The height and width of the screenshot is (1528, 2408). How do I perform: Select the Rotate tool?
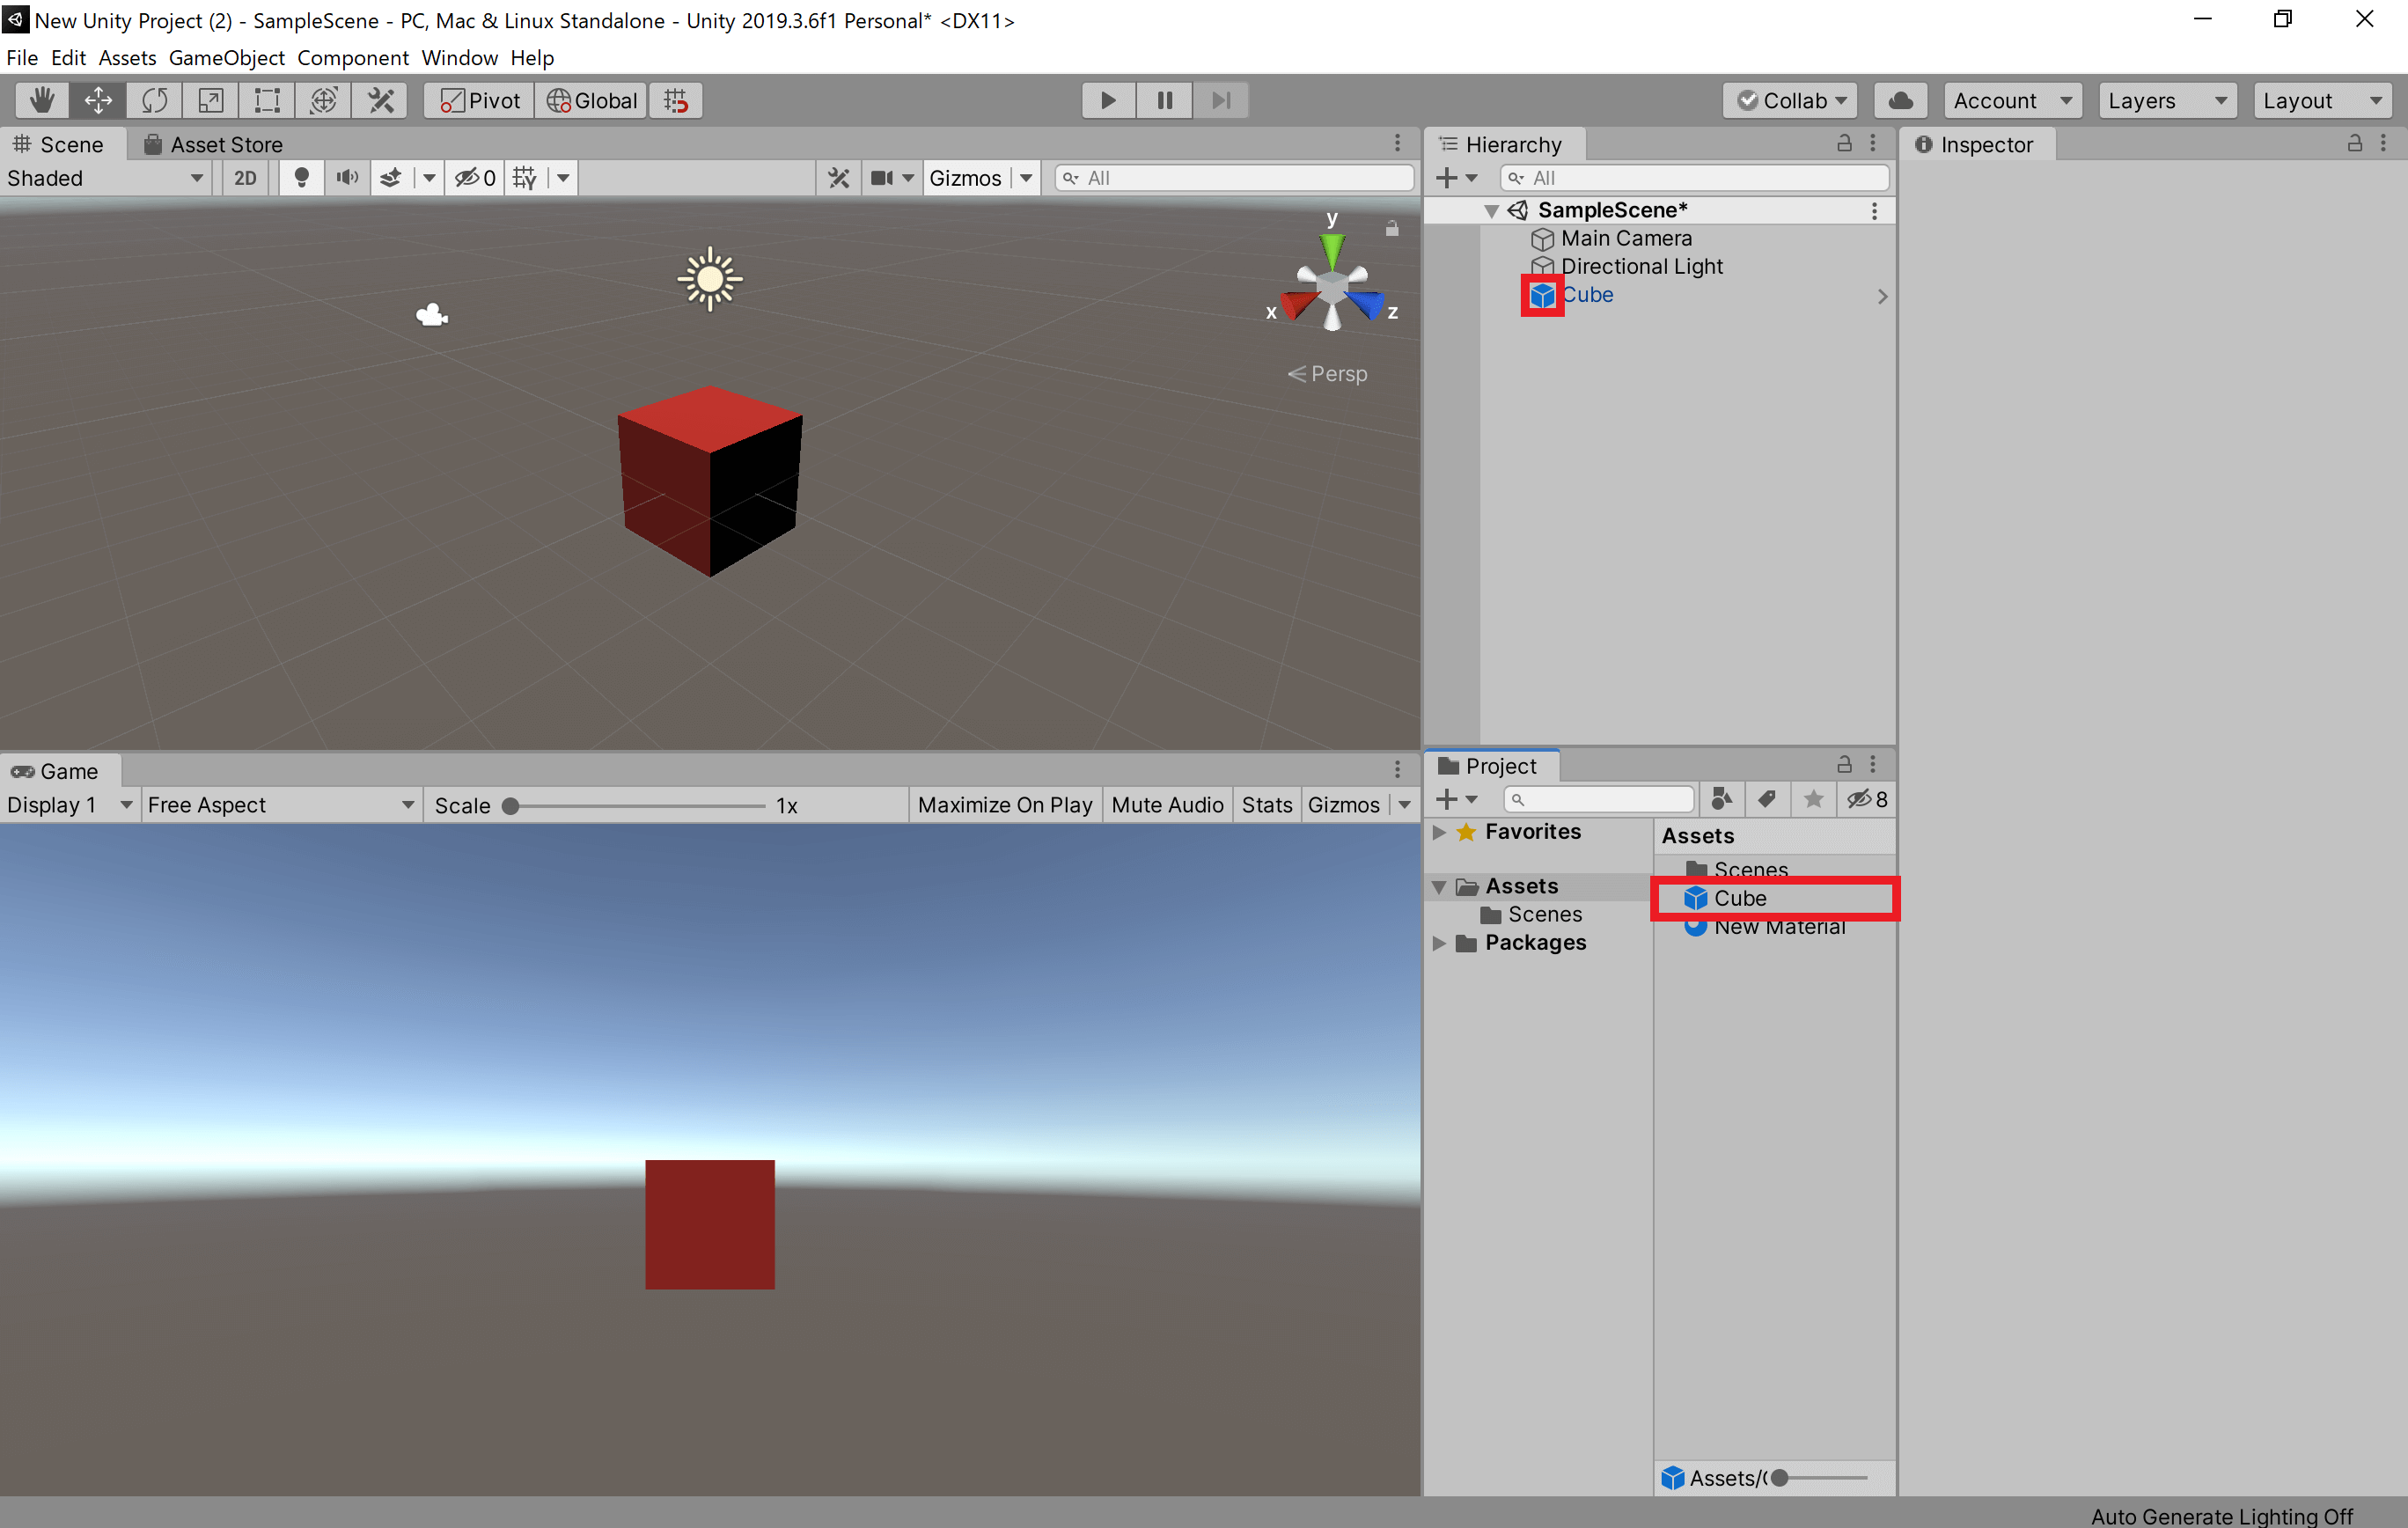click(154, 100)
